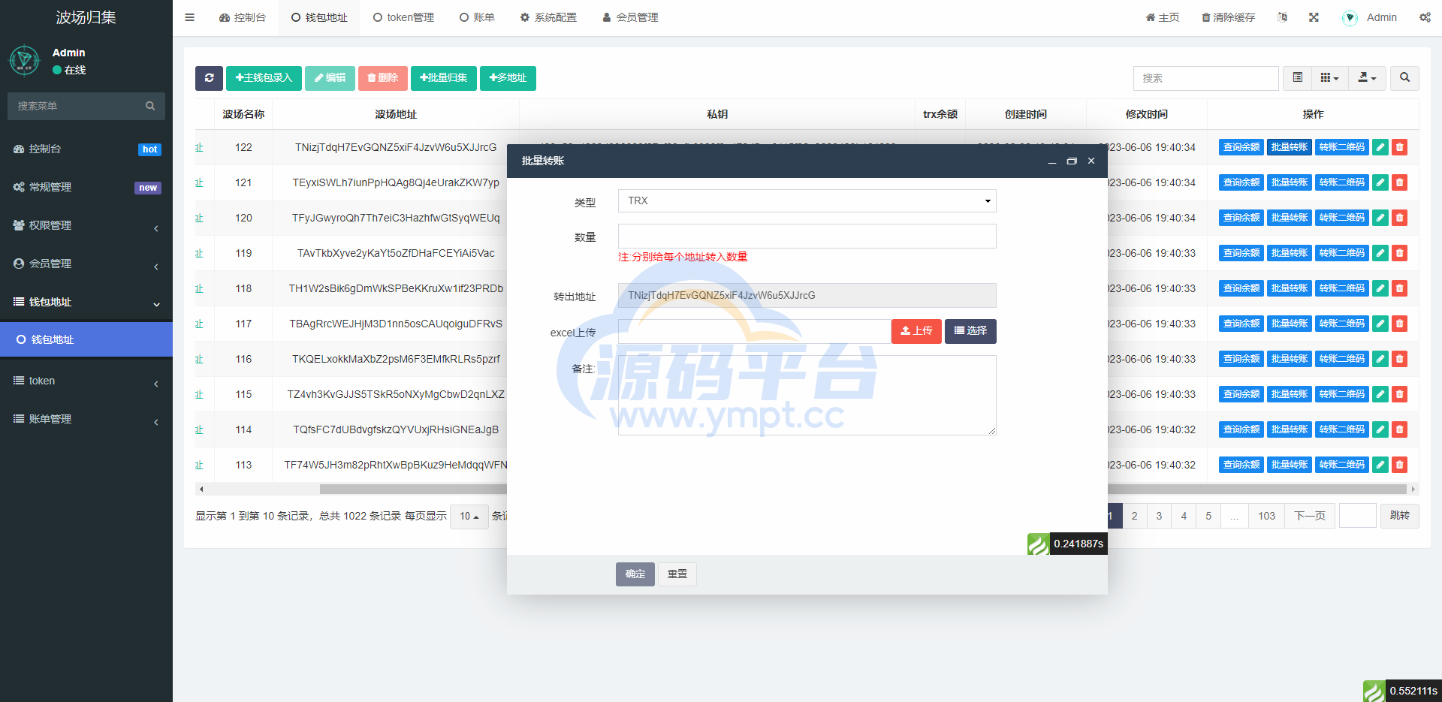1442x702 pixels.
Task: Click 查询余额 for row 121
Action: pos(1241,182)
